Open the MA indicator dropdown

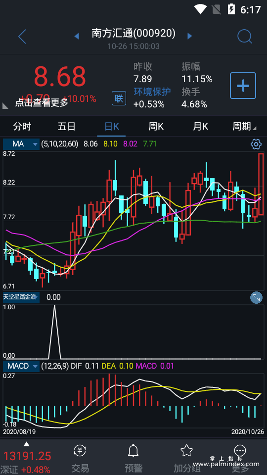tap(21, 144)
